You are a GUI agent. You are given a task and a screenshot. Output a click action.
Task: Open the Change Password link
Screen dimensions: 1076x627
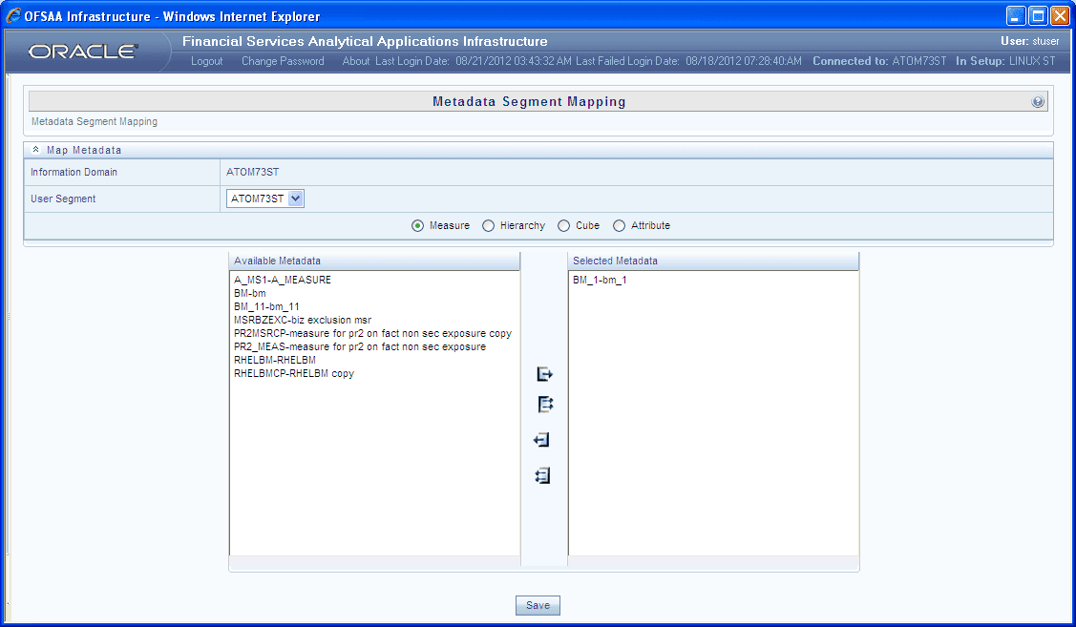283,61
